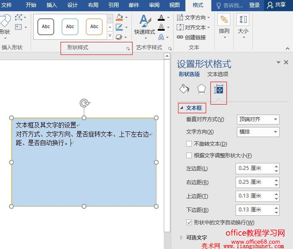Screen dimensions: 293x249
Task: Open the 大小 size menu
Action: point(243,26)
